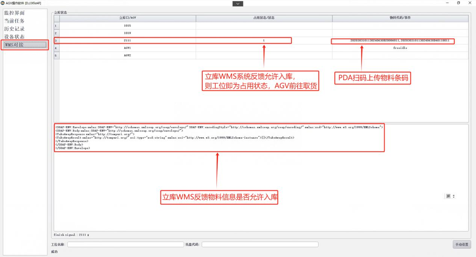Click the 立库口/AGV column header
This screenshot has height=257, width=476.
pyautogui.click(x=128, y=18)
